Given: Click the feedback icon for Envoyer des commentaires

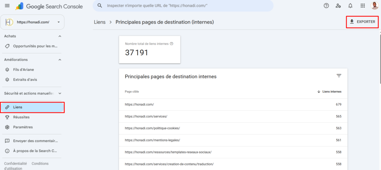Looking at the screenshot, I should click(7, 141).
